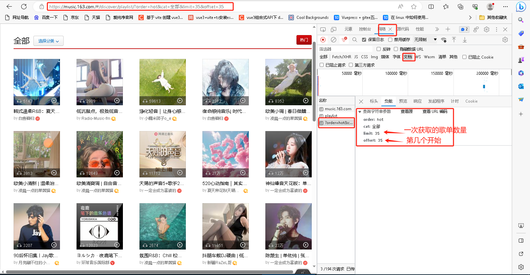Reload the page with refresh icon
Viewport: 530px width, 275px height.
tap(24, 6)
